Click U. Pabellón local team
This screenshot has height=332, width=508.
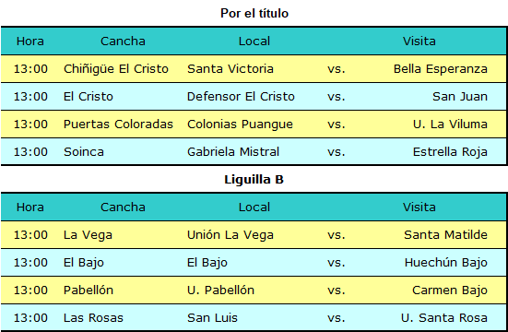click(220, 290)
